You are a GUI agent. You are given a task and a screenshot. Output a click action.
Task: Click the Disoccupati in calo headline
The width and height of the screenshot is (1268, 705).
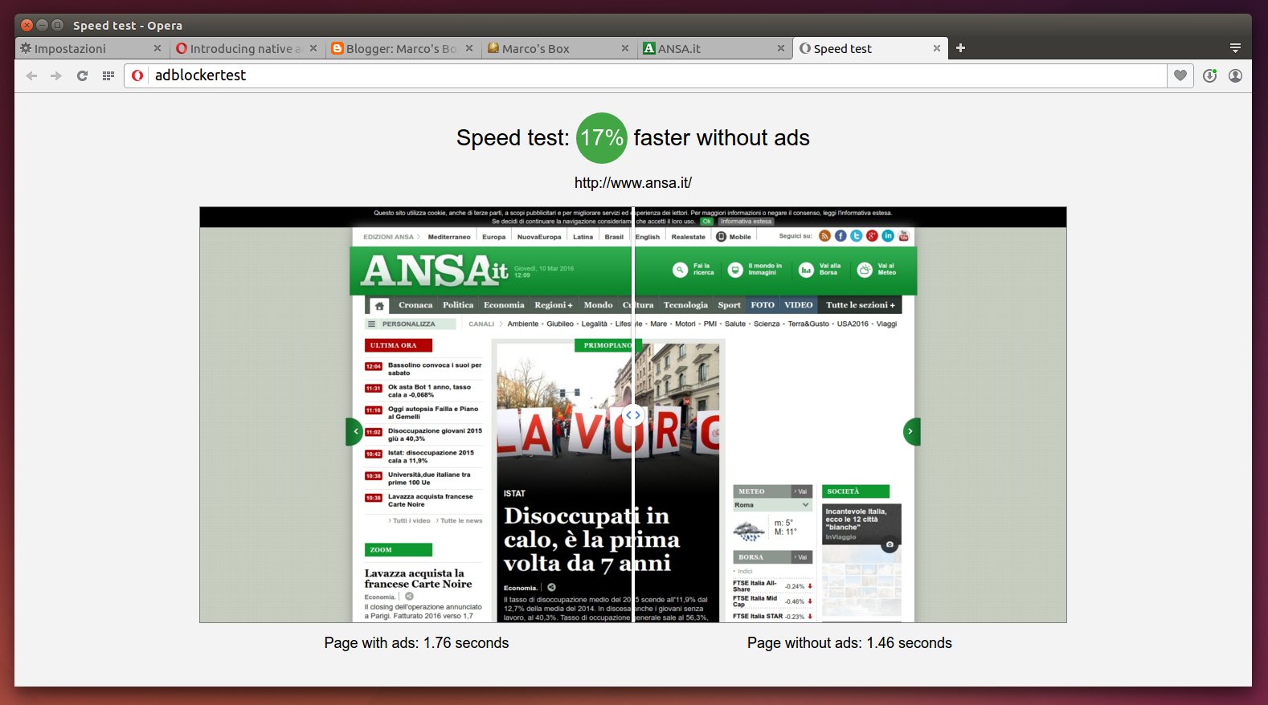(x=591, y=539)
